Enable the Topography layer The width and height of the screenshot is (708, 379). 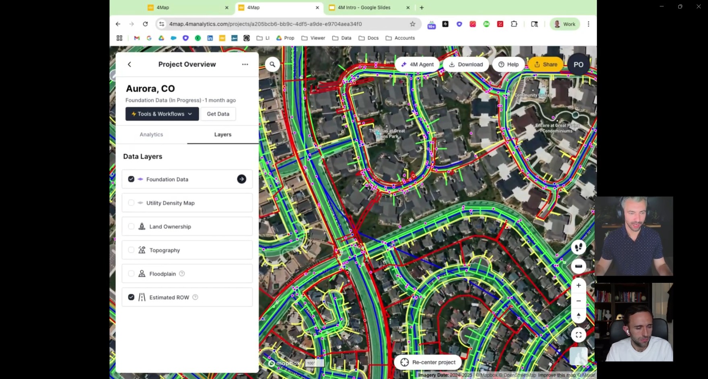click(x=131, y=250)
